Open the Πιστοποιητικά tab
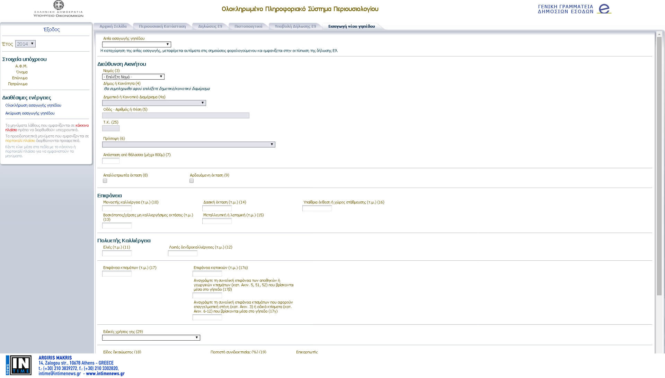 pyautogui.click(x=248, y=26)
